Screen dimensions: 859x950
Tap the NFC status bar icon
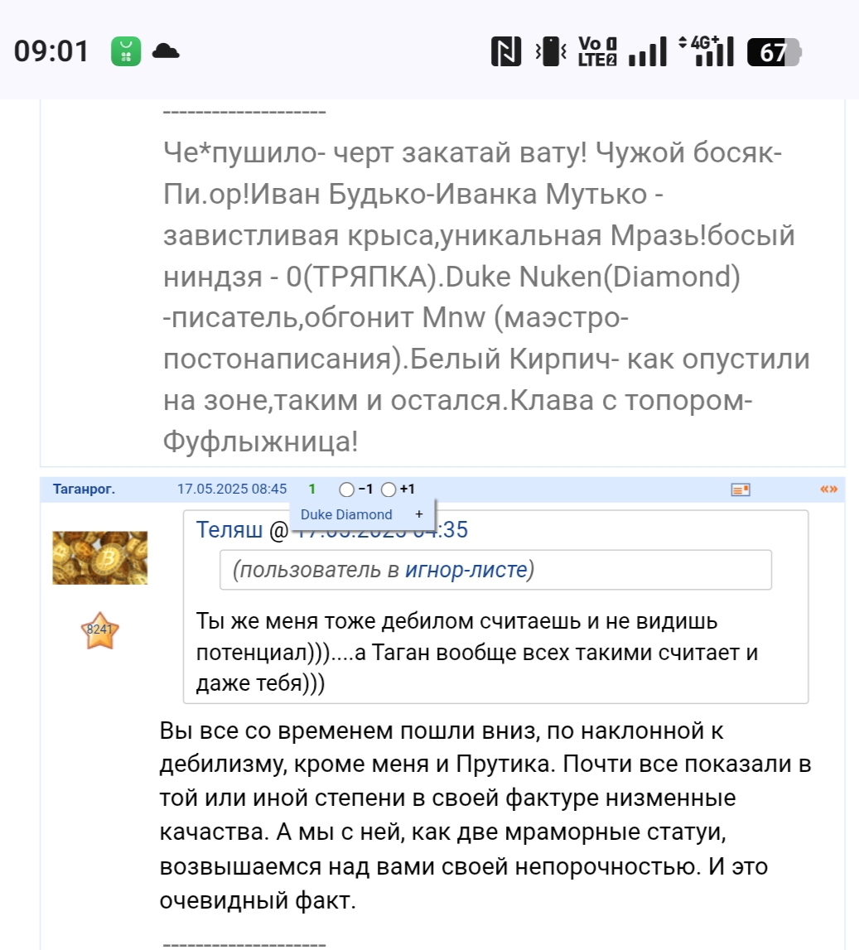pyautogui.click(x=506, y=52)
